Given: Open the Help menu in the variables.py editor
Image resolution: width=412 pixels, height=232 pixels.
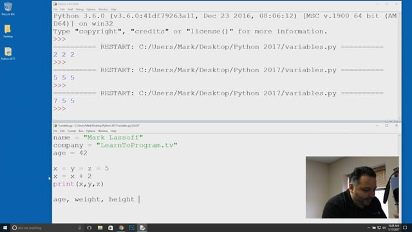Looking at the screenshot, I should point(113,131).
